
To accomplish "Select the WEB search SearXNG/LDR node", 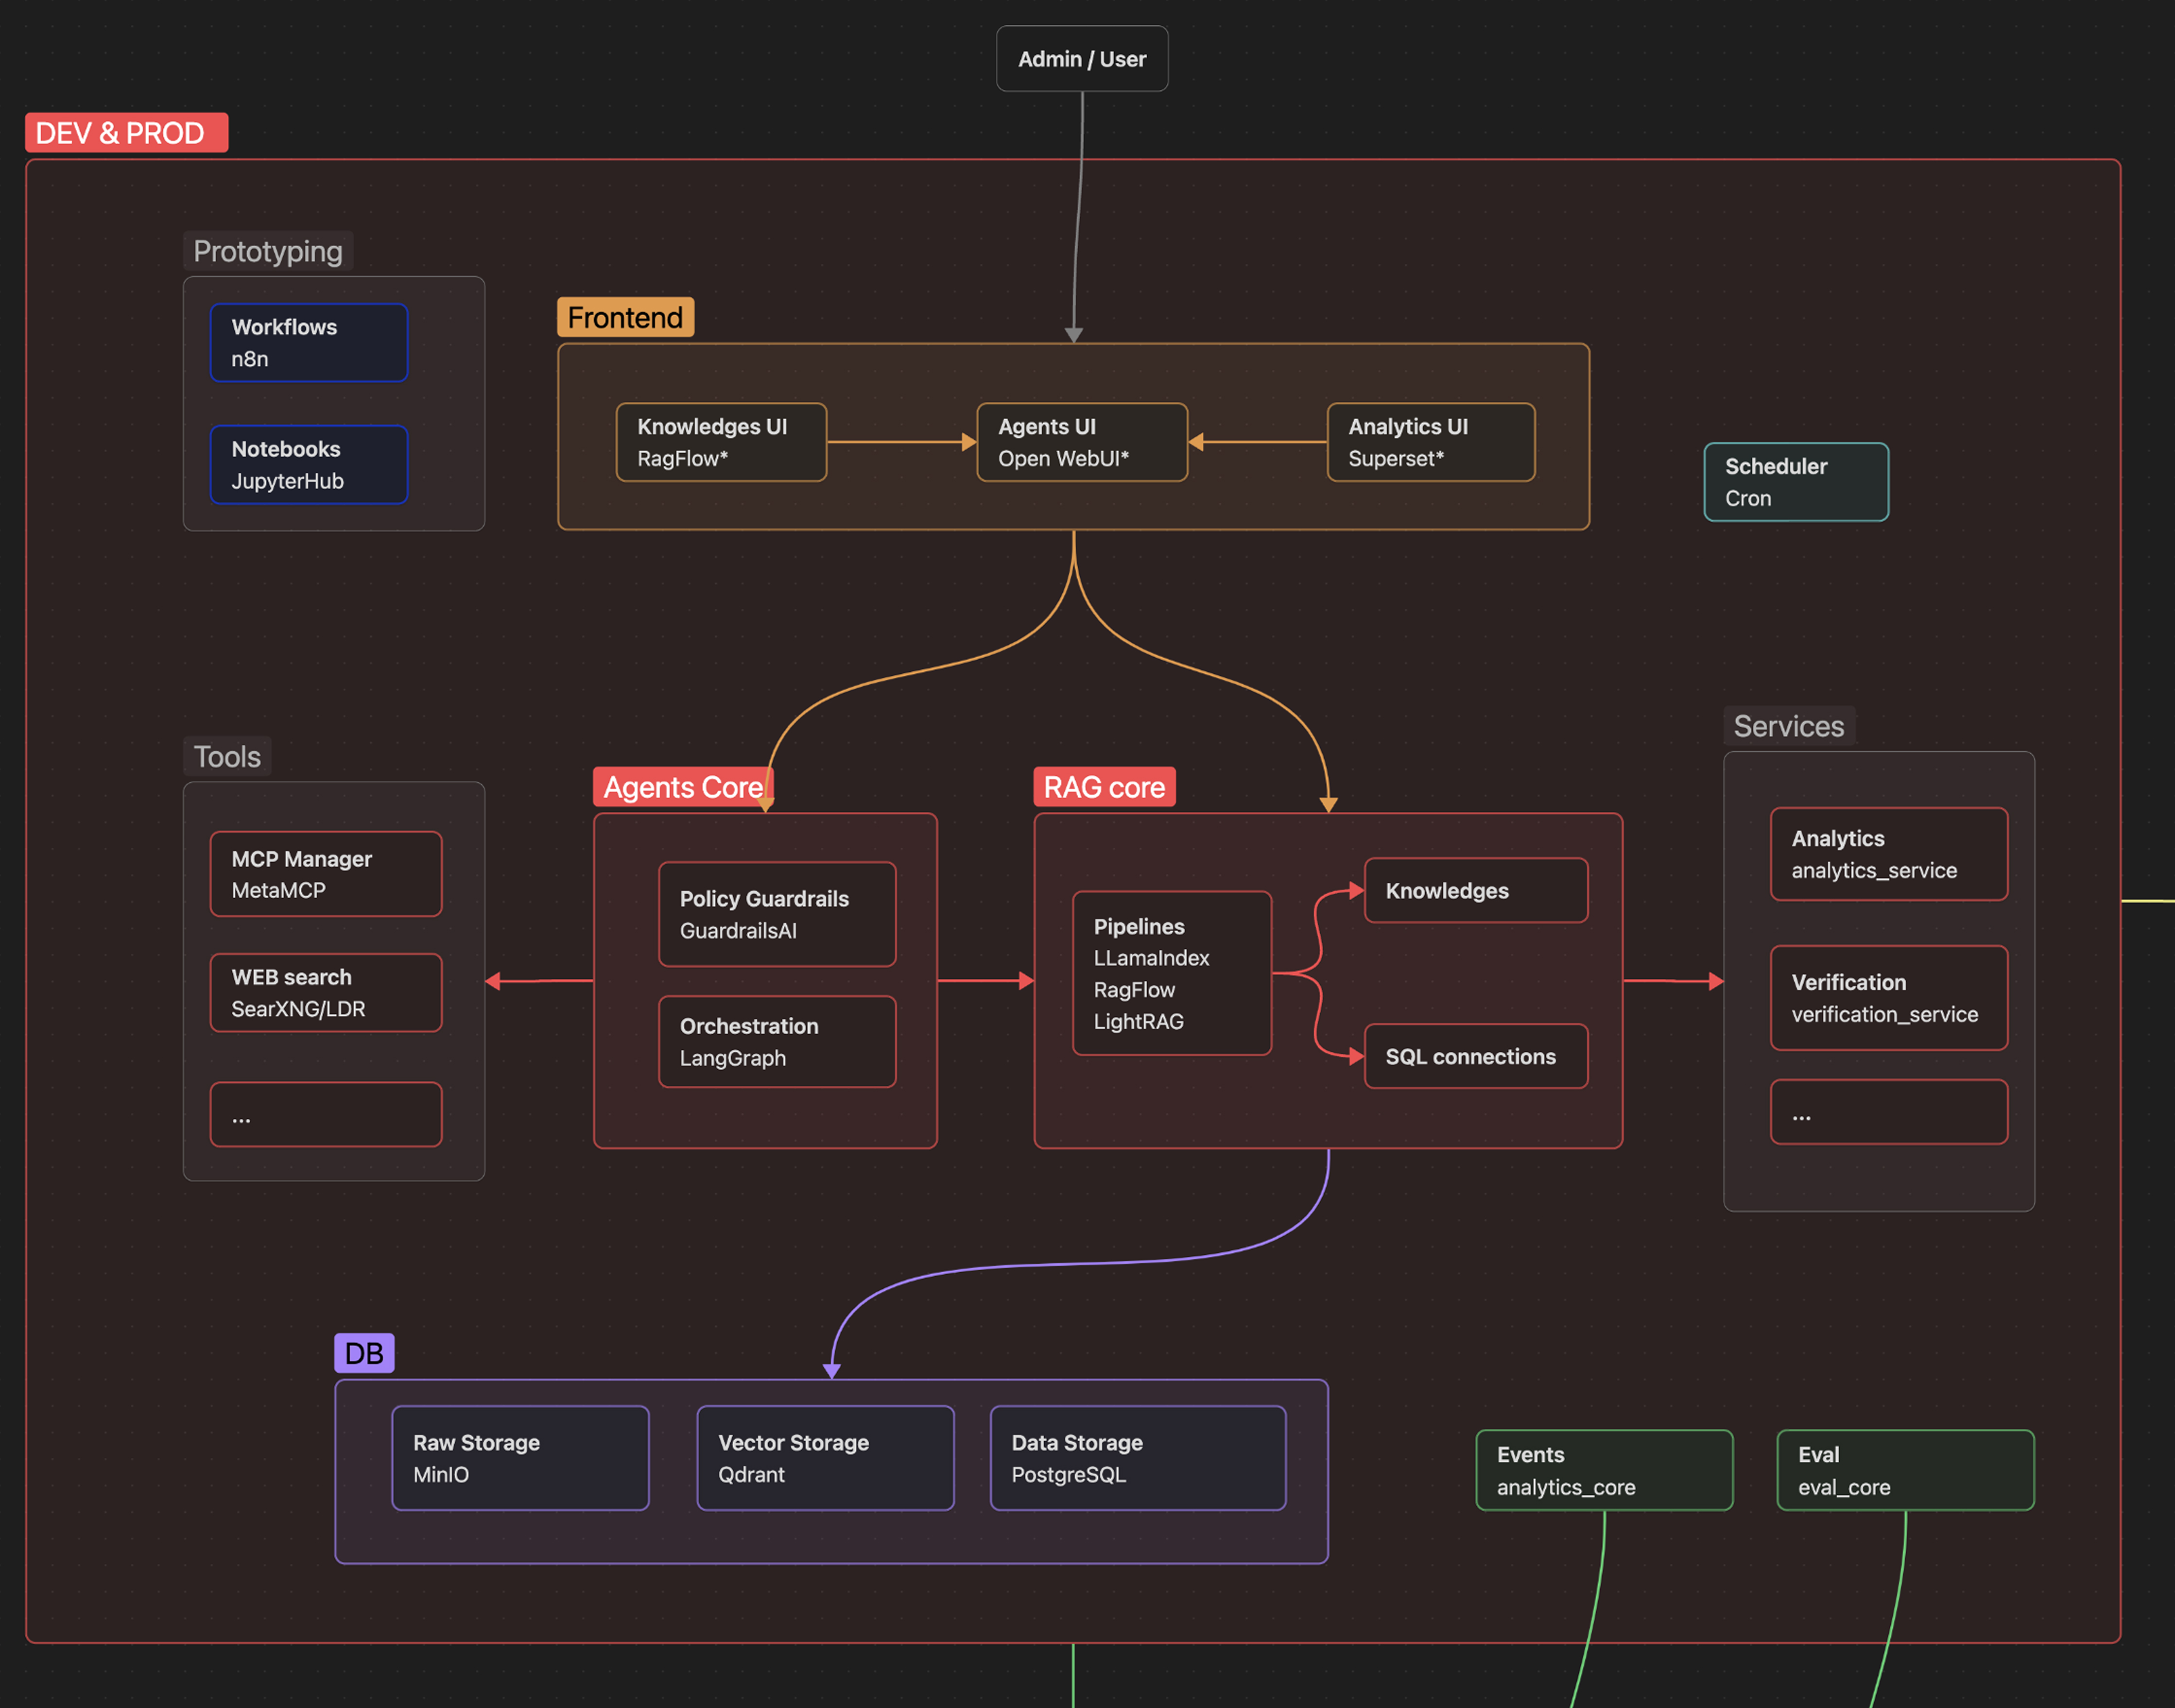I will [326, 993].
